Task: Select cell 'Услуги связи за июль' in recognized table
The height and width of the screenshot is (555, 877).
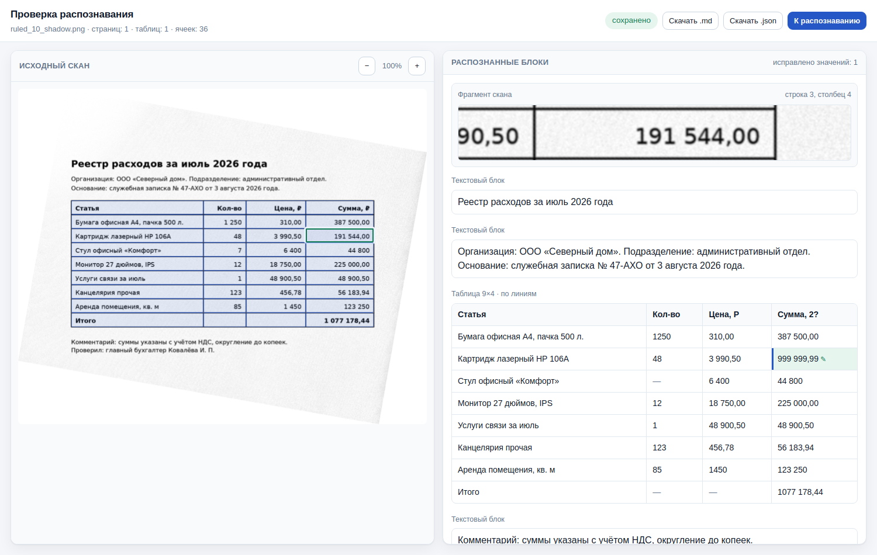Action: 549,426
